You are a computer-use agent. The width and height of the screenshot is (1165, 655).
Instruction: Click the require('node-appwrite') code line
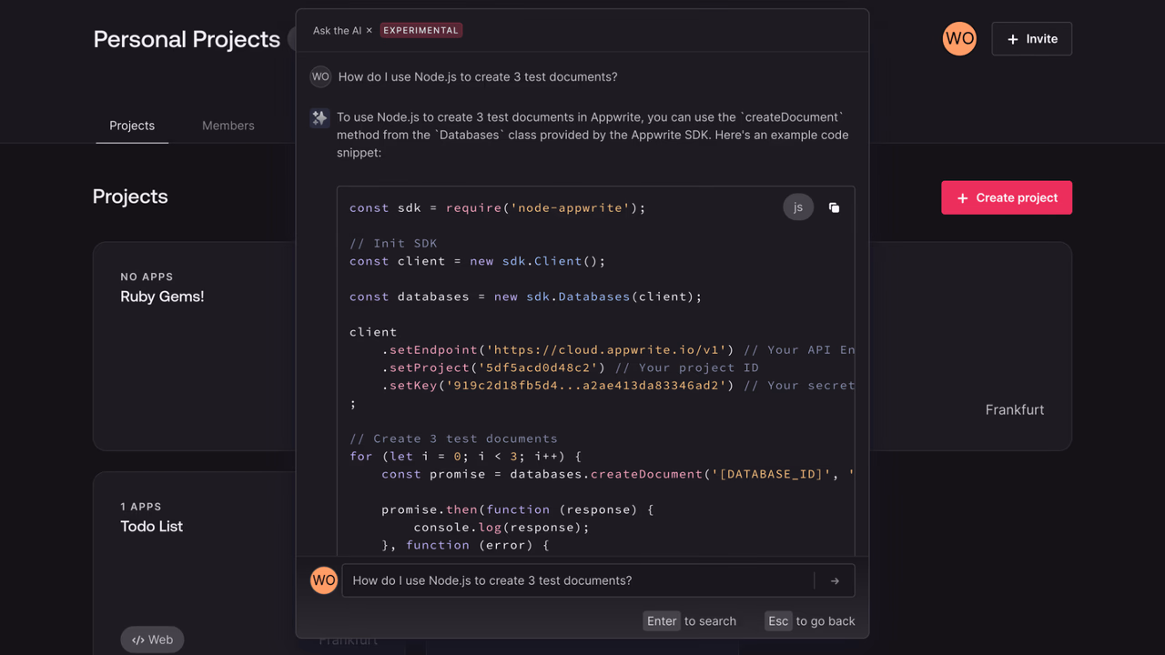coord(497,207)
